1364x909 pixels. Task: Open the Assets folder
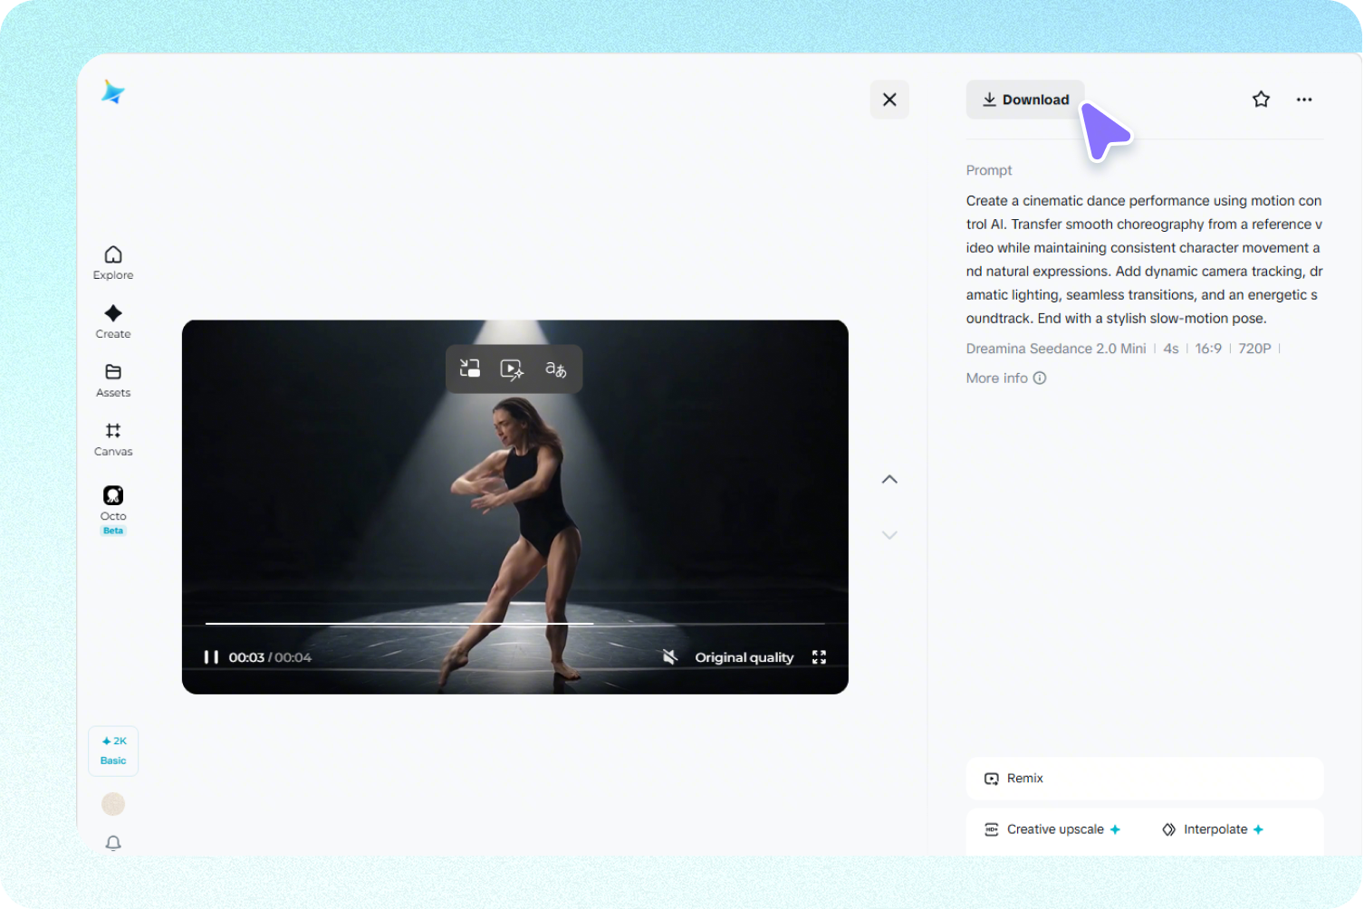pyautogui.click(x=113, y=380)
